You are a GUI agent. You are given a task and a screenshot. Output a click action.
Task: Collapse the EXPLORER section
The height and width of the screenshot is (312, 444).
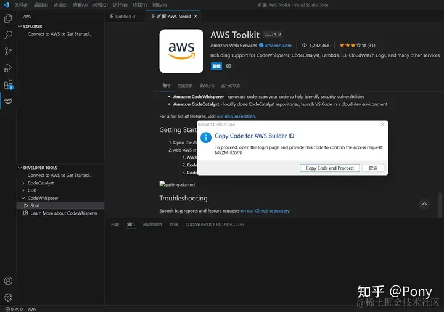pyautogui.click(x=20, y=26)
